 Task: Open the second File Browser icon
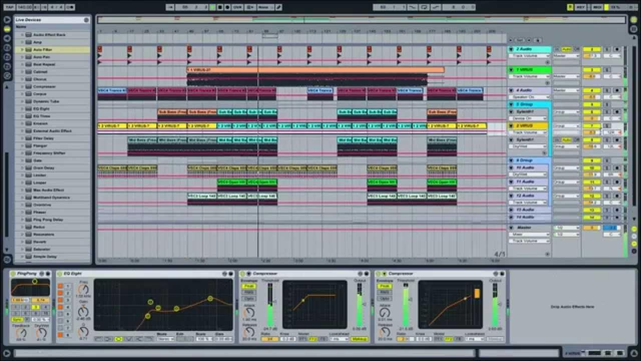(7, 57)
